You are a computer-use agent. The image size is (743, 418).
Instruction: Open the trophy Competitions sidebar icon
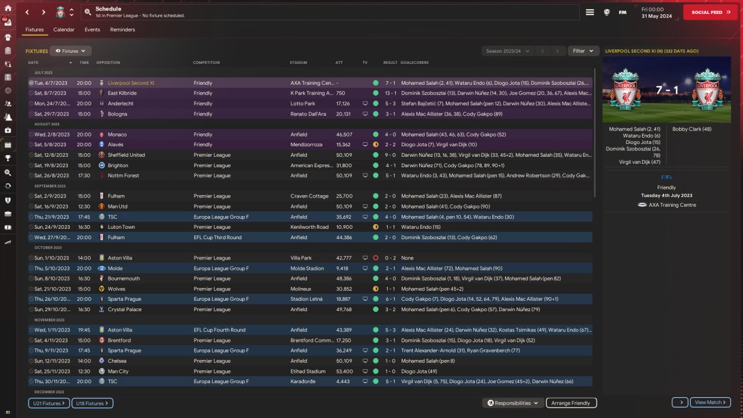tap(8, 157)
